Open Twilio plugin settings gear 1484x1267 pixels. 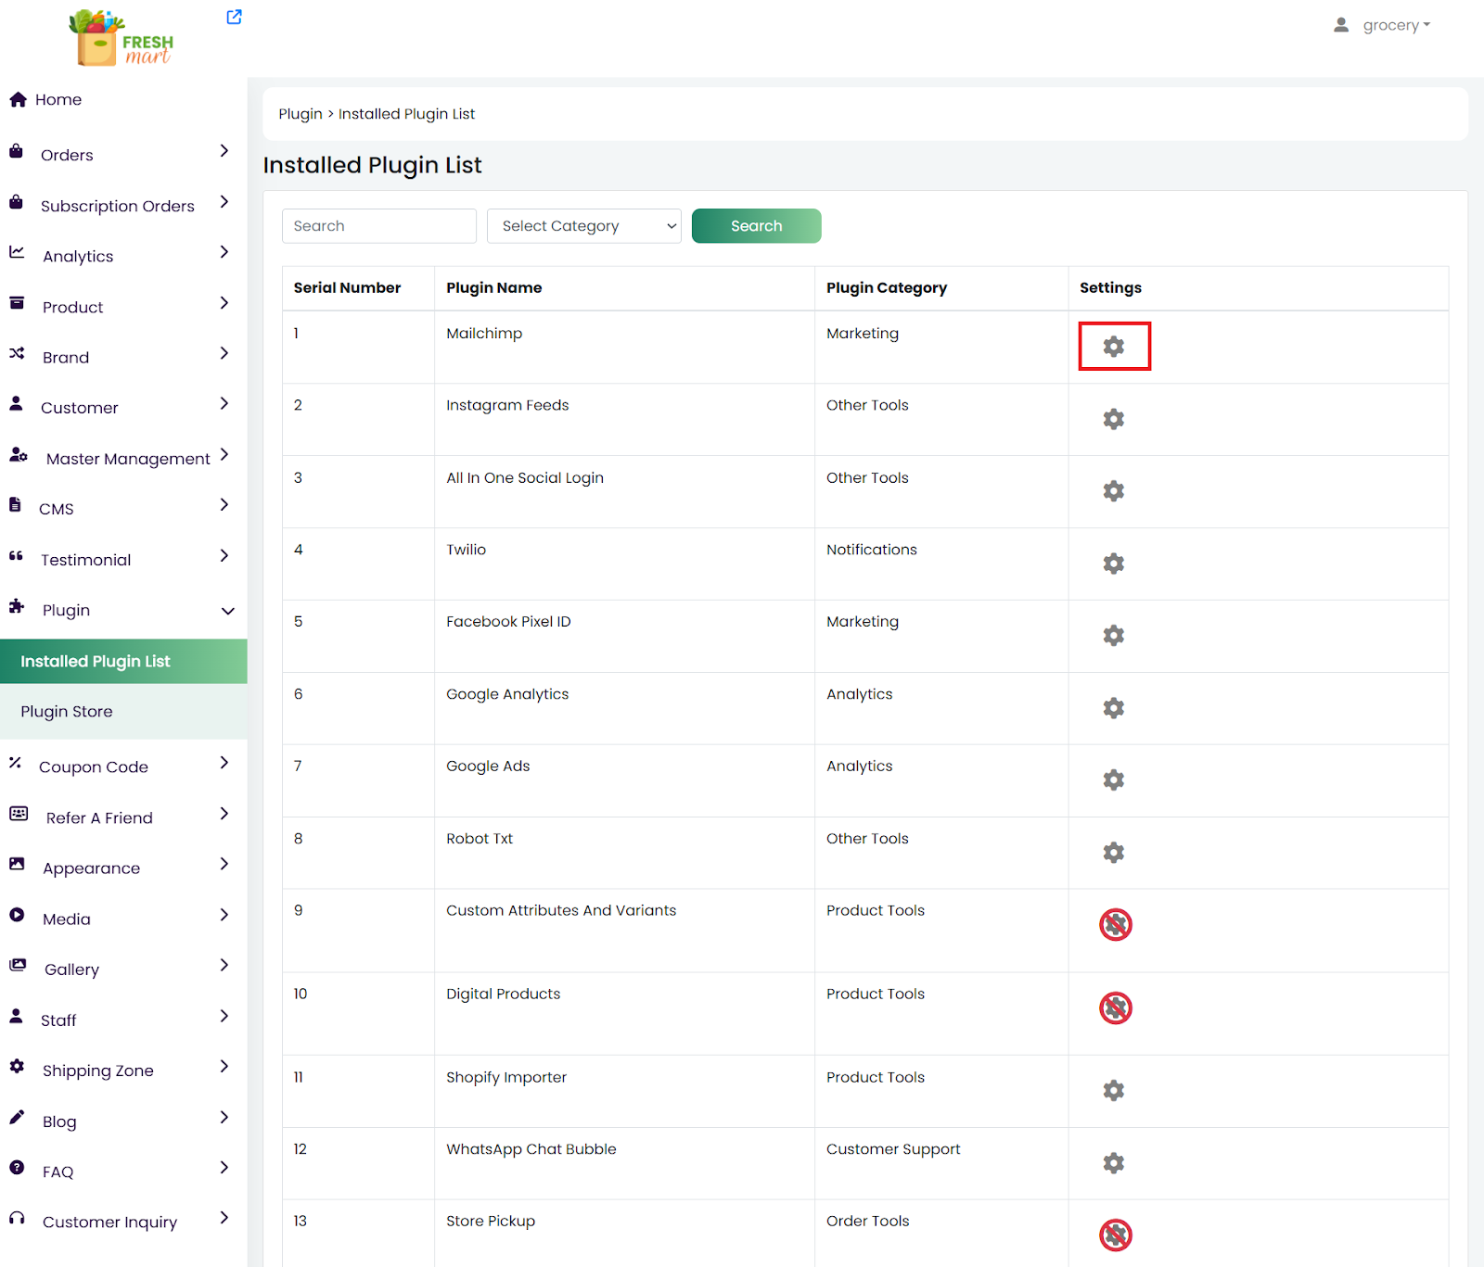(x=1113, y=564)
